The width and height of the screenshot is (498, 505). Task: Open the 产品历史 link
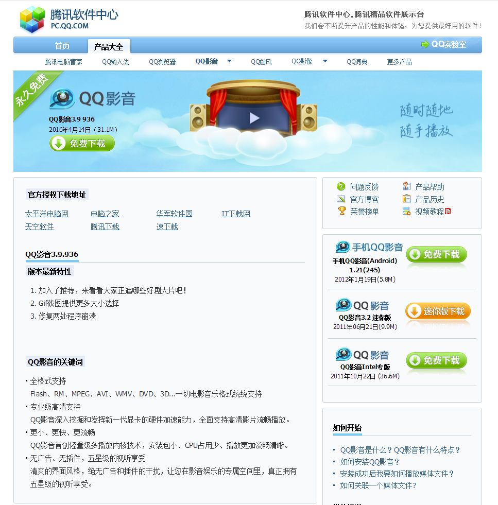point(430,199)
